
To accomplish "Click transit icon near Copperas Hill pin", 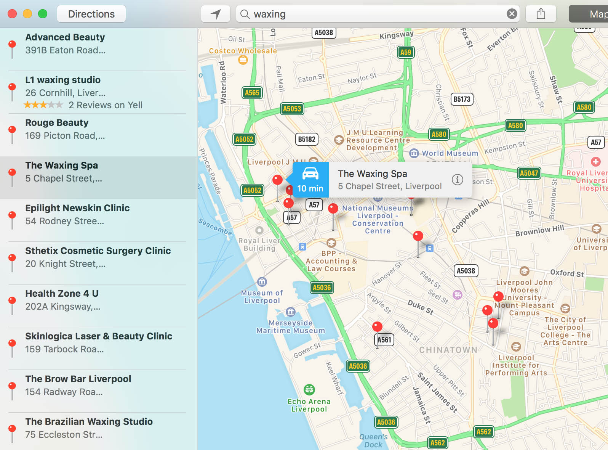I will [430, 248].
